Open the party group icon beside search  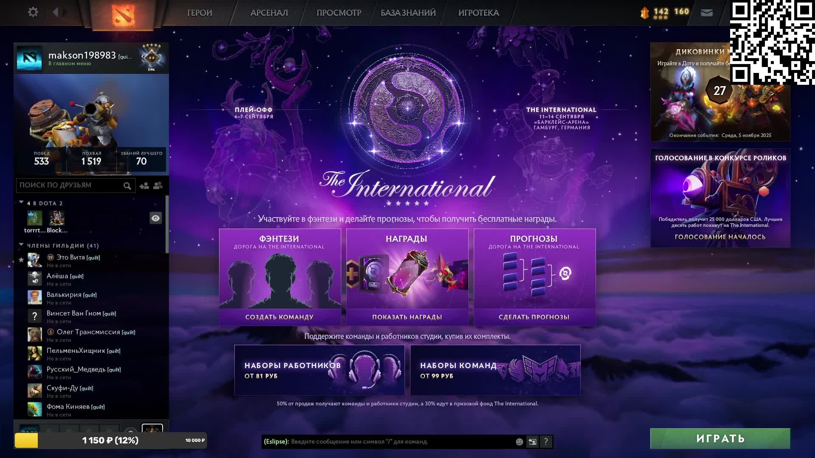158,186
